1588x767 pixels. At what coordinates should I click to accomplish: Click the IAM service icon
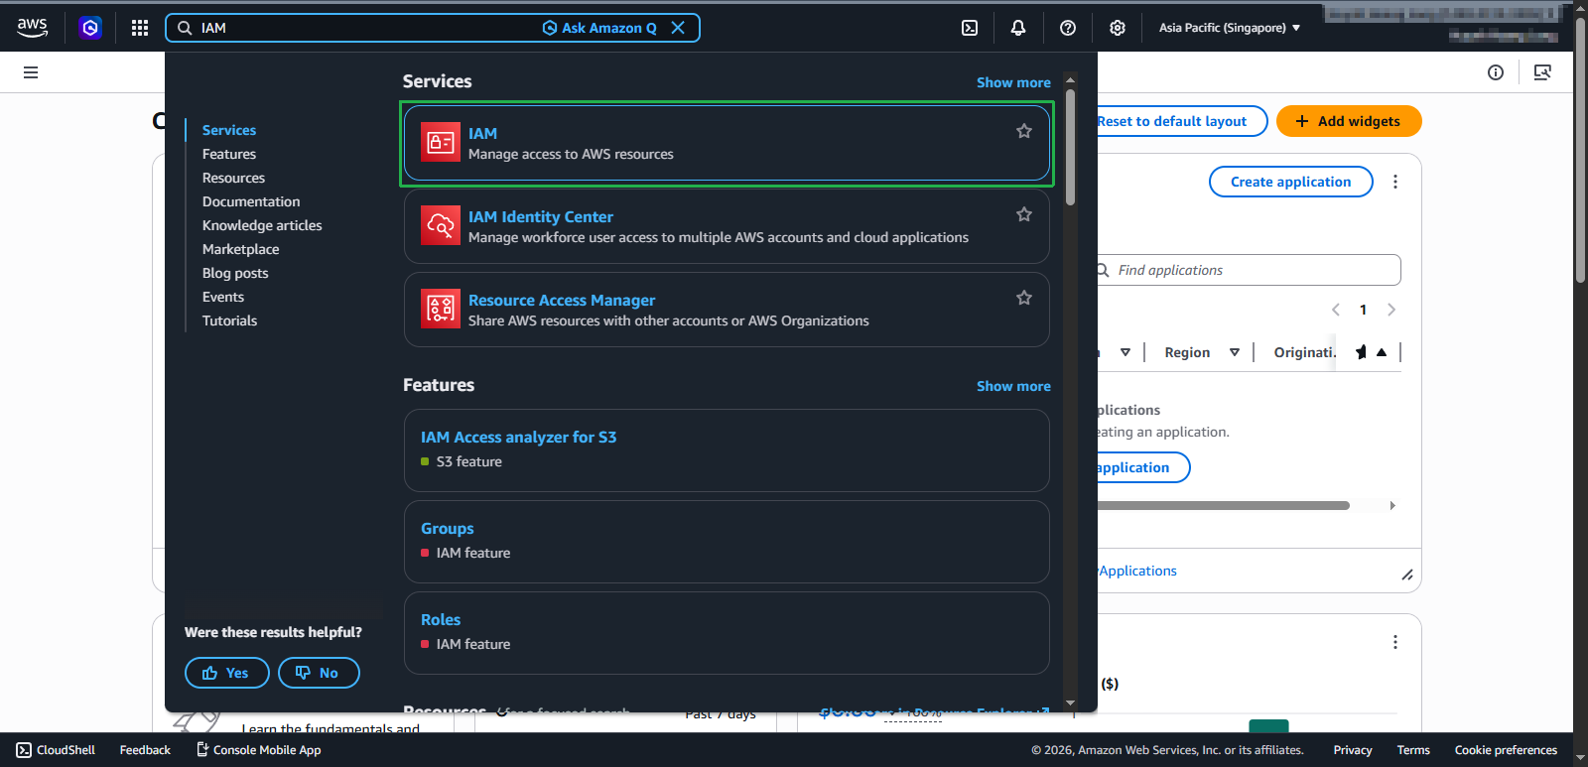[441, 143]
